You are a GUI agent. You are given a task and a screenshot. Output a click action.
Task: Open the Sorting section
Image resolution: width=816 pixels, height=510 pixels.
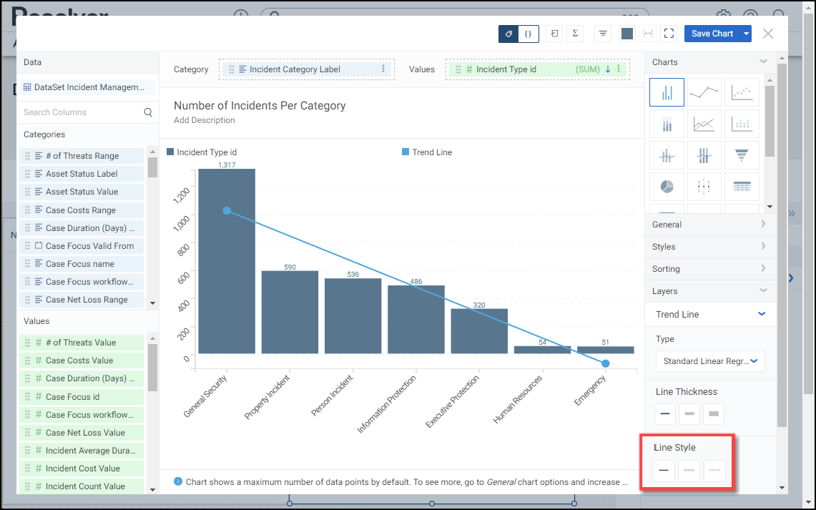point(709,269)
